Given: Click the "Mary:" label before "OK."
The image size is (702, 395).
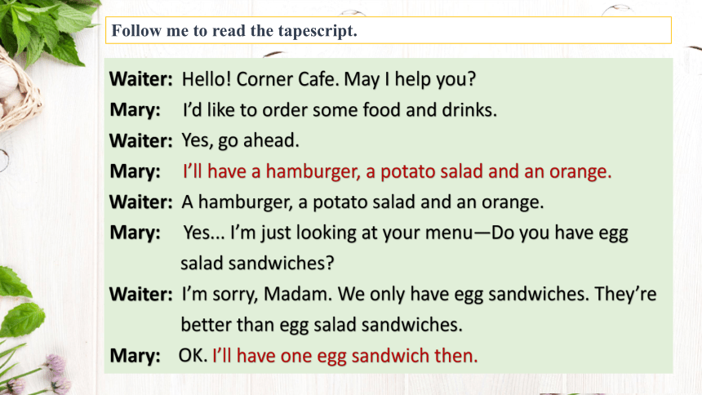Looking at the screenshot, I should [136, 356].
